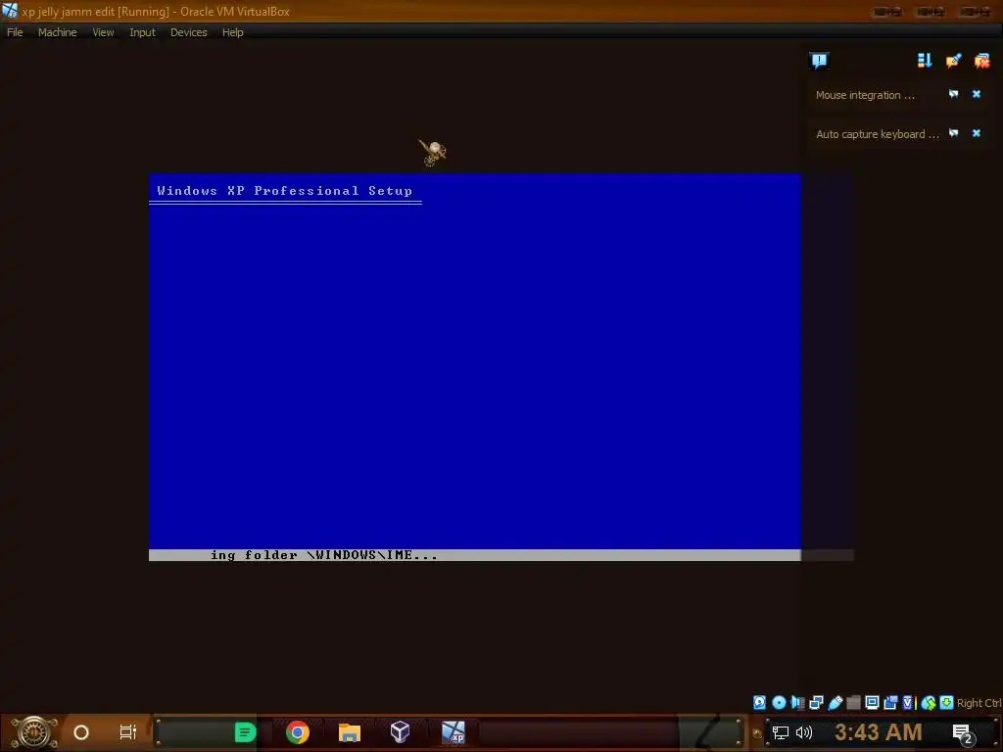Viewport: 1003px width, 752px height.
Task: Click the shared folders indicator
Action: coord(853,703)
